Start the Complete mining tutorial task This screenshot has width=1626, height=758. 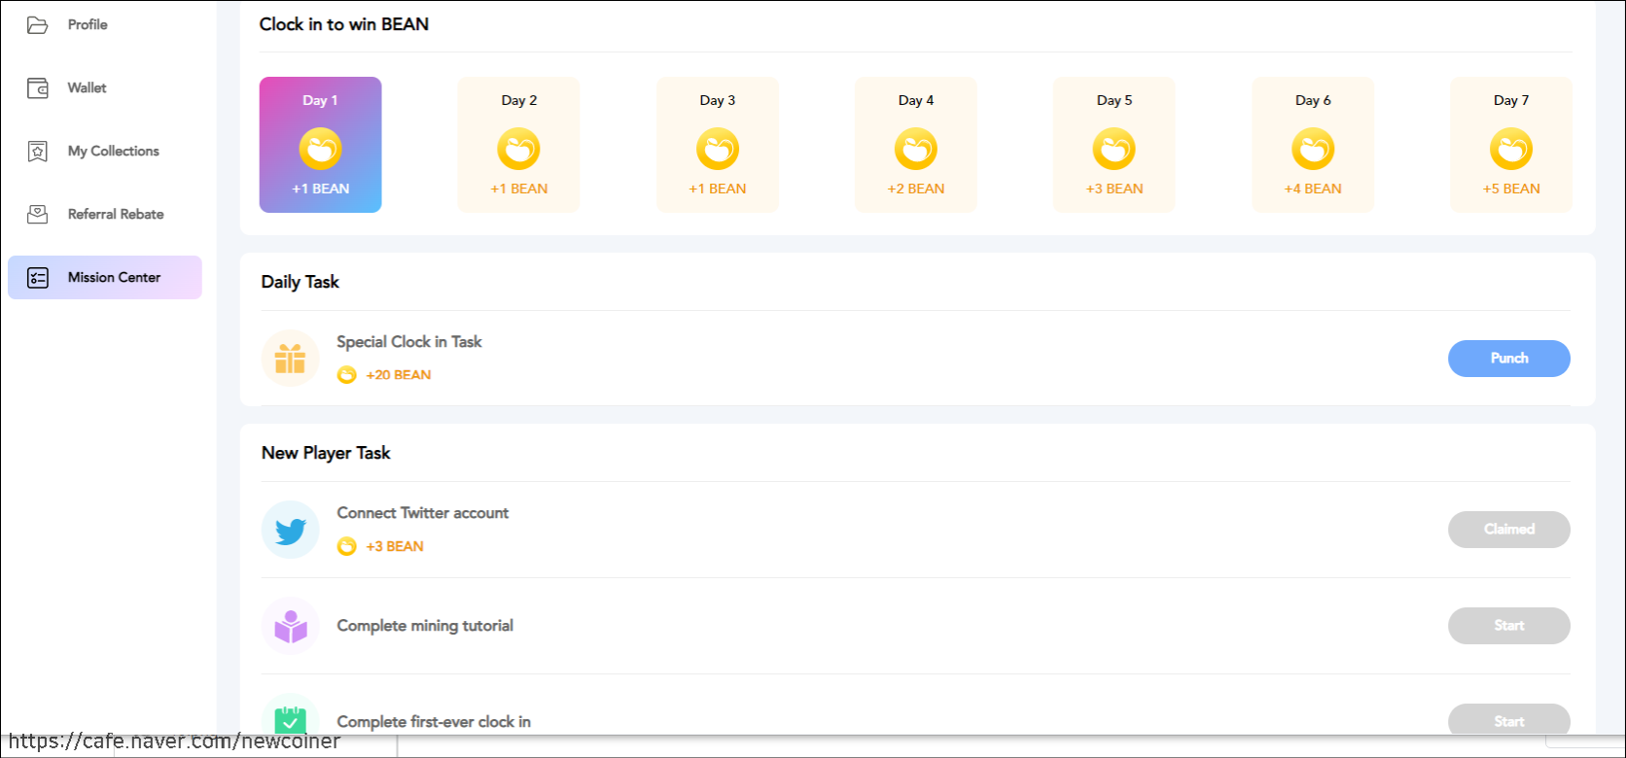1508,626
